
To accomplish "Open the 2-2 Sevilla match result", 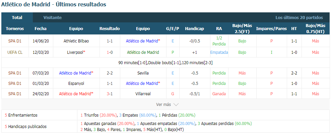I will pyautogui.click(x=110, y=73).
